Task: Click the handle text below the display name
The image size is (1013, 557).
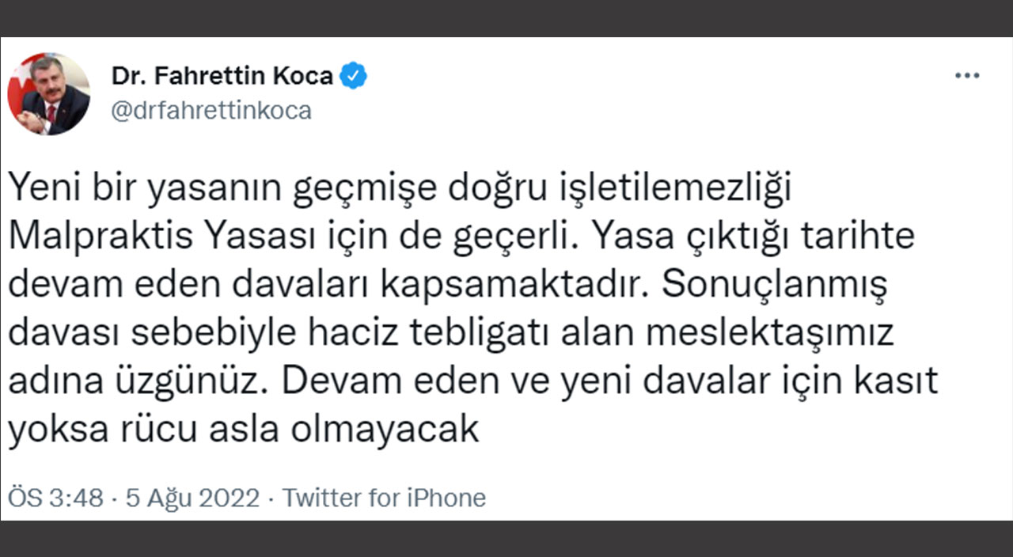Action: pyautogui.click(x=209, y=110)
